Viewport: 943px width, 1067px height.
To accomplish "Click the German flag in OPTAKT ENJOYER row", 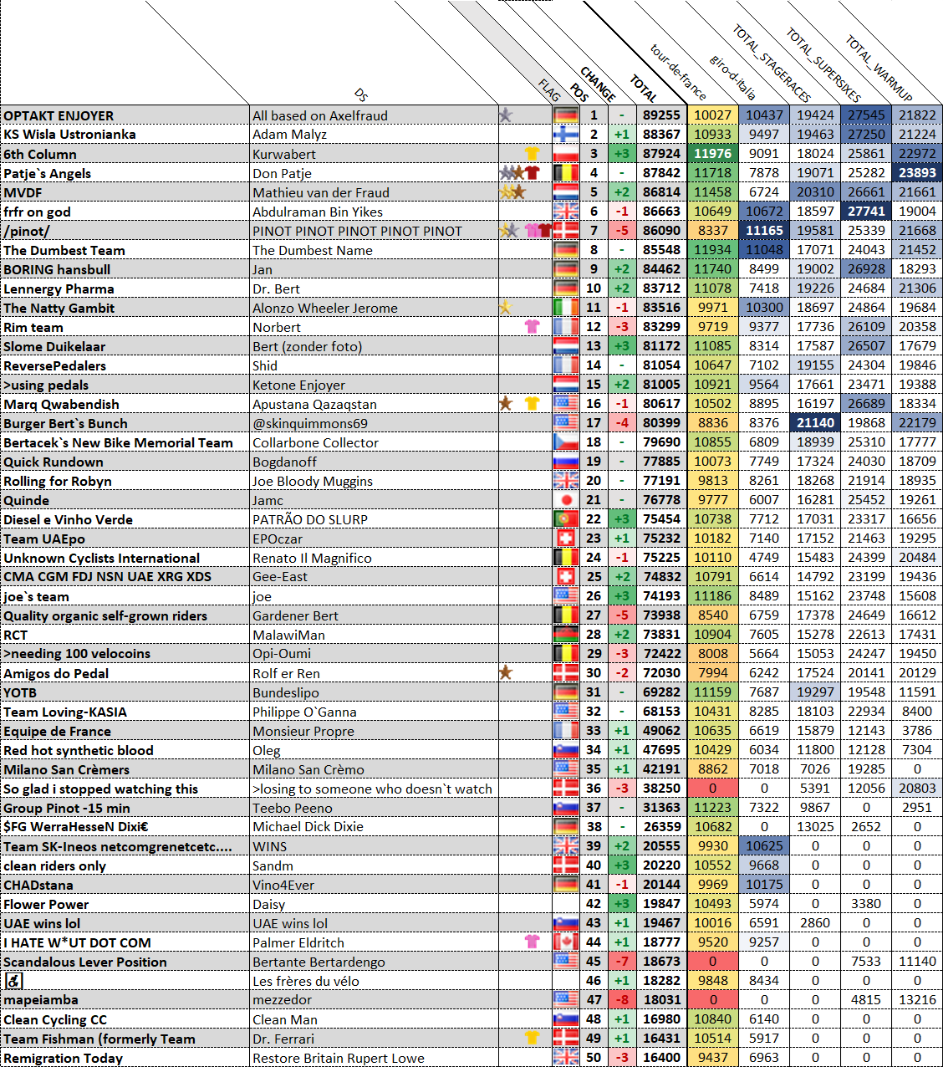I will [566, 115].
